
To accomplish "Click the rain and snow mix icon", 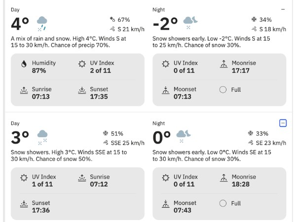I will pyautogui.click(x=42, y=24).
